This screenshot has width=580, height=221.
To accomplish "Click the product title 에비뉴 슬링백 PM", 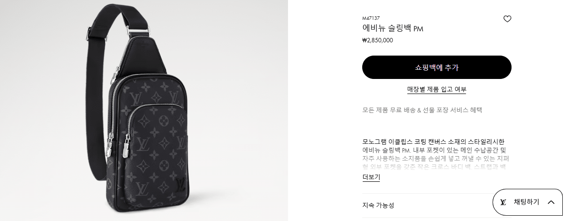I will 393,29.
